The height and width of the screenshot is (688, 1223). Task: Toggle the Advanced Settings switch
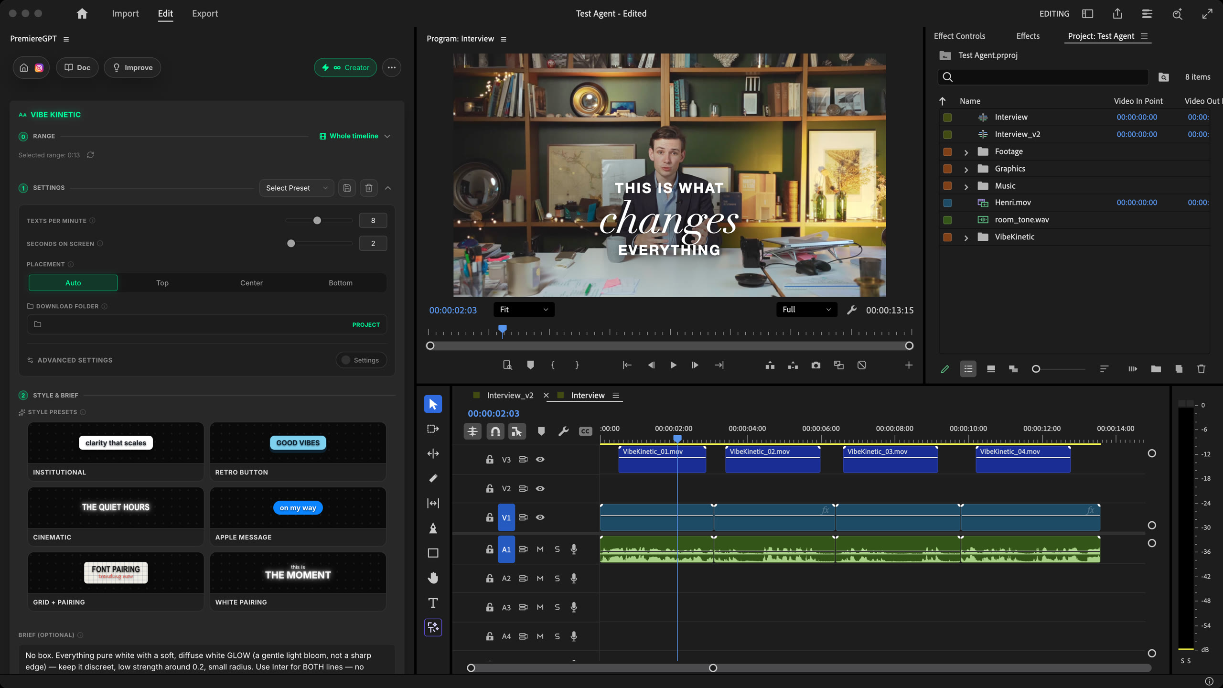pos(362,360)
